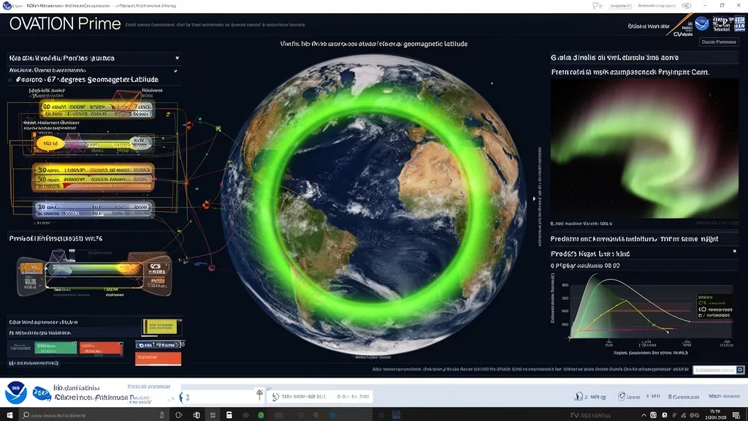Click the orange-red button beside the green one

point(101,348)
